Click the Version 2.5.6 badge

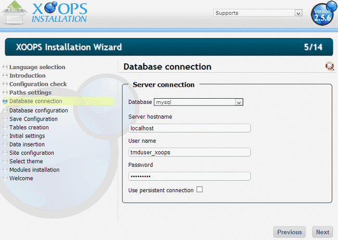(322, 15)
